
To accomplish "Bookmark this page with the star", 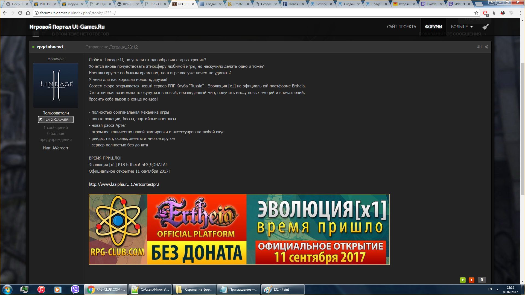I will click(x=476, y=13).
